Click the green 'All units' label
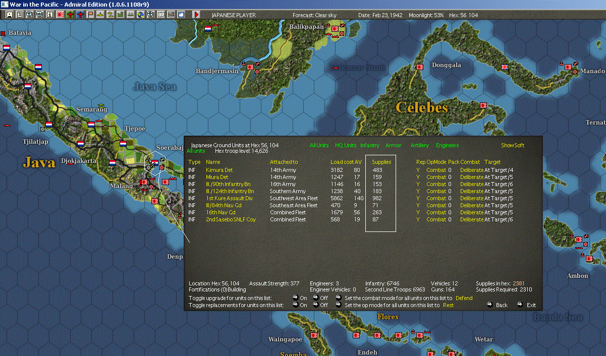 196,151
